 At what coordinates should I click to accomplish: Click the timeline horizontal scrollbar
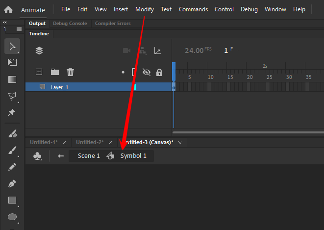coord(248,132)
